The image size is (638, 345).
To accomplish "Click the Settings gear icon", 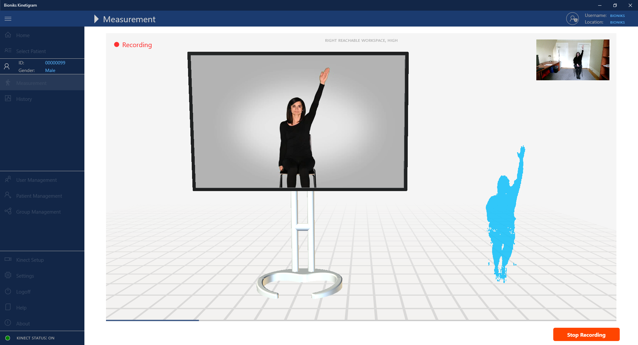I will (8, 275).
